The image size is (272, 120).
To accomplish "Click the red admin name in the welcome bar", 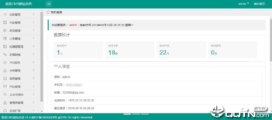I will tap(73, 25).
